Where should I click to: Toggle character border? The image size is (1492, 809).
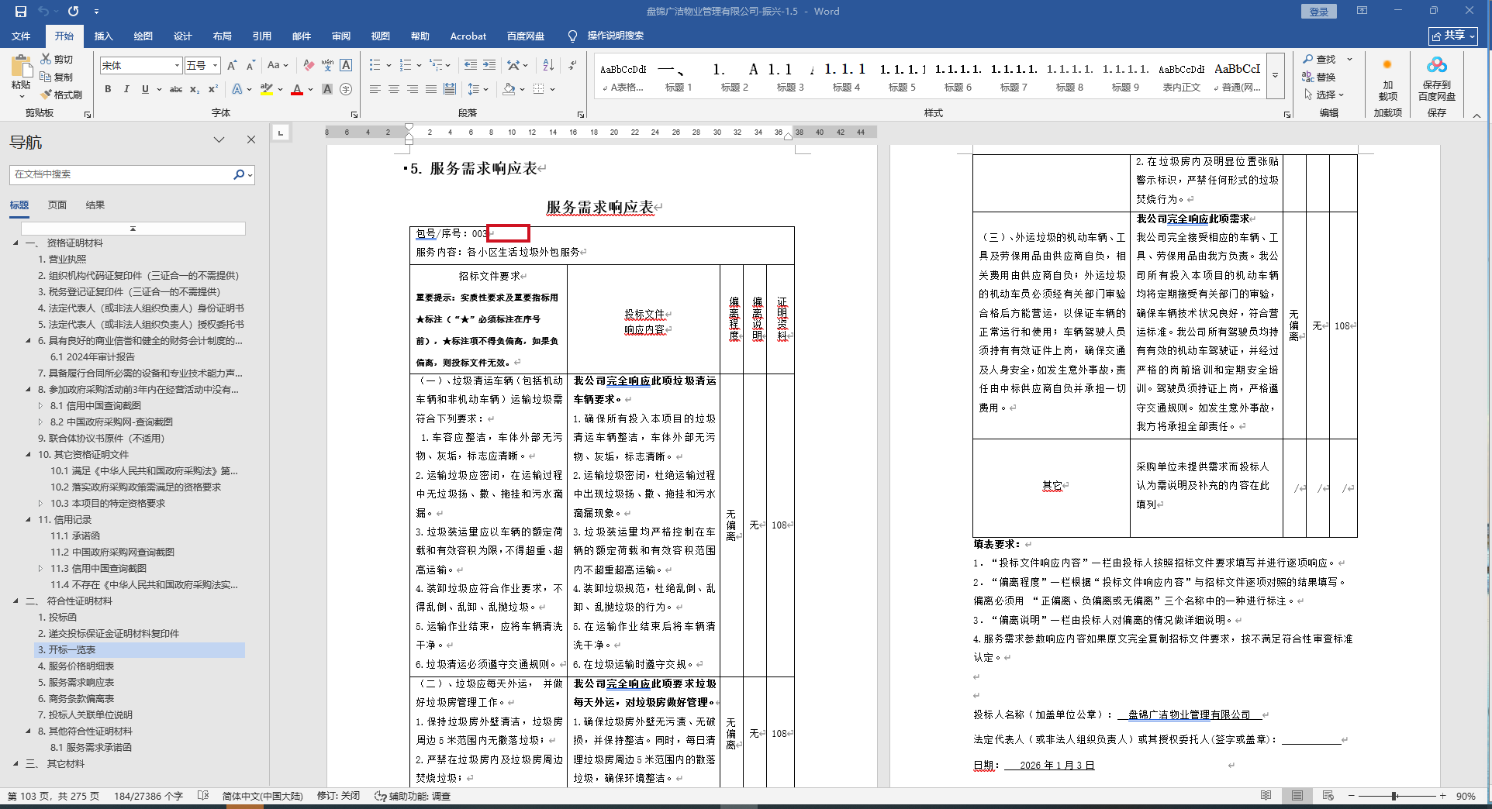coord(346,66)
